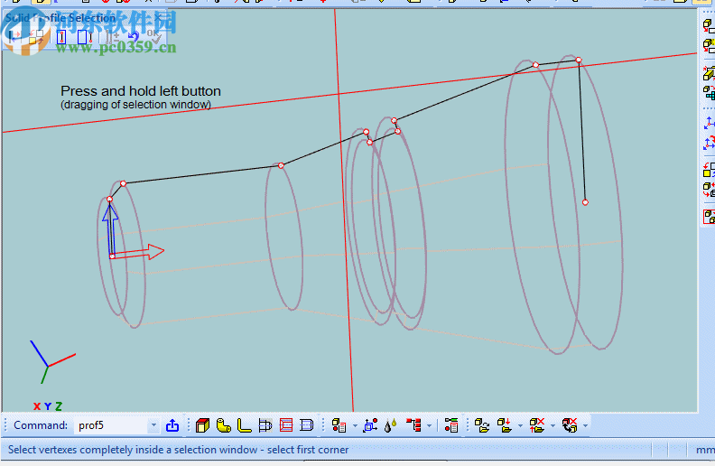Click the red hatched section icon

point(286,425)
